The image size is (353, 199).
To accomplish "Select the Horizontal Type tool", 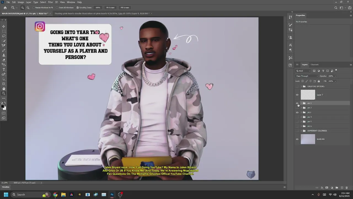I will coord(4,69).
